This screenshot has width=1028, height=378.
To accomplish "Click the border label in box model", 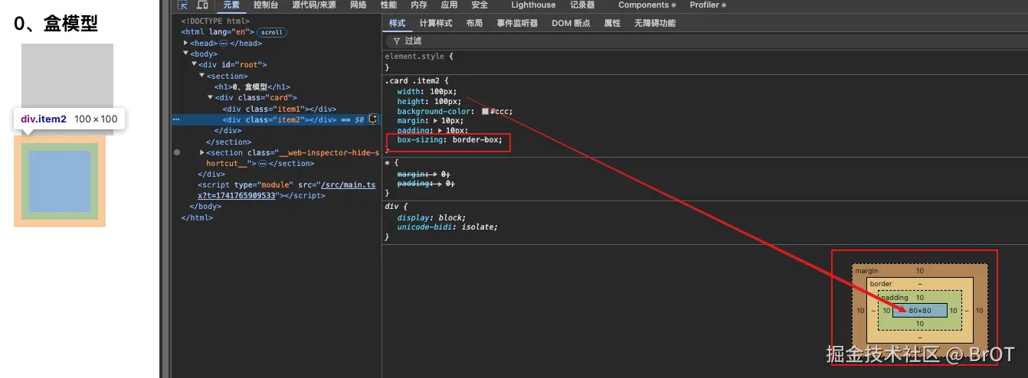I will 881,284.
